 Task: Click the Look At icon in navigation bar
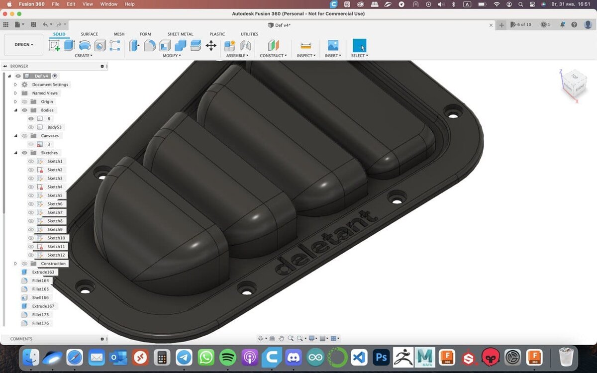click(272, 338)
